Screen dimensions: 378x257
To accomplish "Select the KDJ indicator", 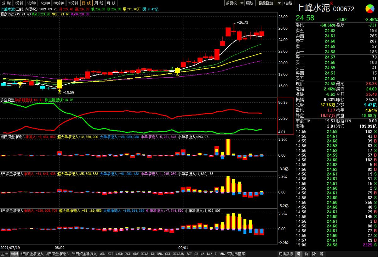I will point(110,254).
